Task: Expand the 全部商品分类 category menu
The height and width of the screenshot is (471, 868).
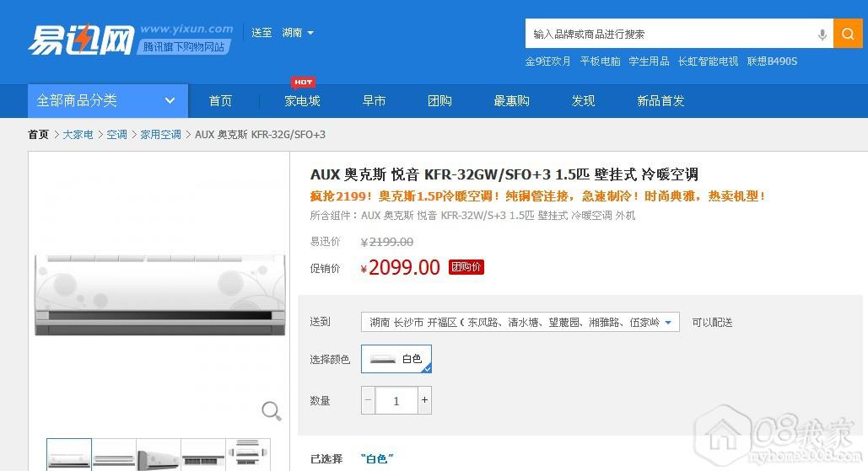Action: pyautogui.click(x=105, y=100)
